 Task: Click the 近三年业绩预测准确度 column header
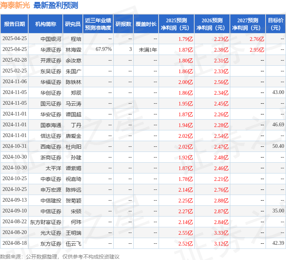[x=98, y=24]
